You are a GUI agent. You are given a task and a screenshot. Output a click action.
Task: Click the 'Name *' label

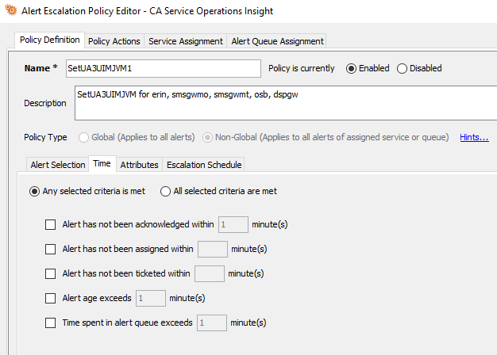(x=41, y=68)
